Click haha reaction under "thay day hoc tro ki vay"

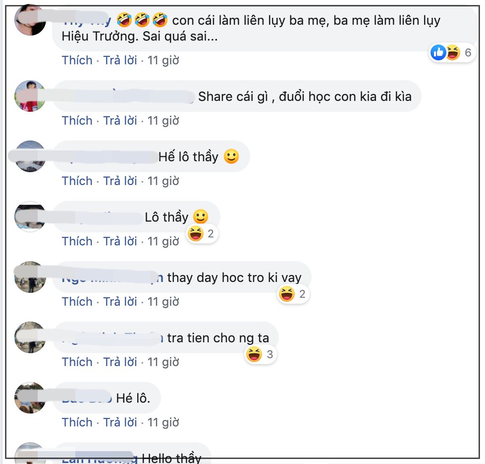click(287, 295)
